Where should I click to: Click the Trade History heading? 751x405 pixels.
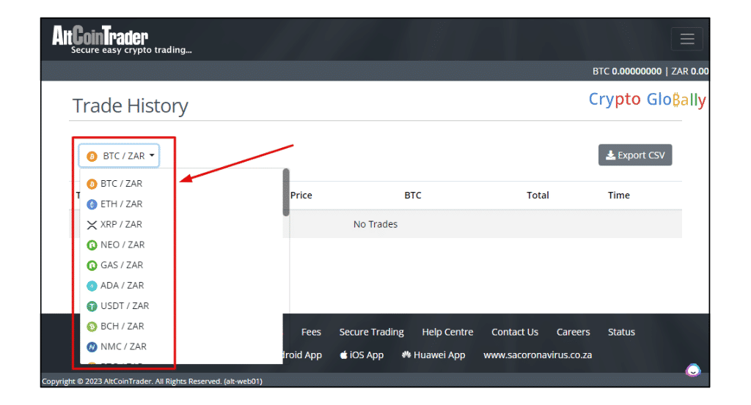tap(131, 105)
